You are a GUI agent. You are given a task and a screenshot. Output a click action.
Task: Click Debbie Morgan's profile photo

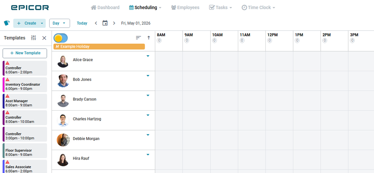[x=63, y=140]
